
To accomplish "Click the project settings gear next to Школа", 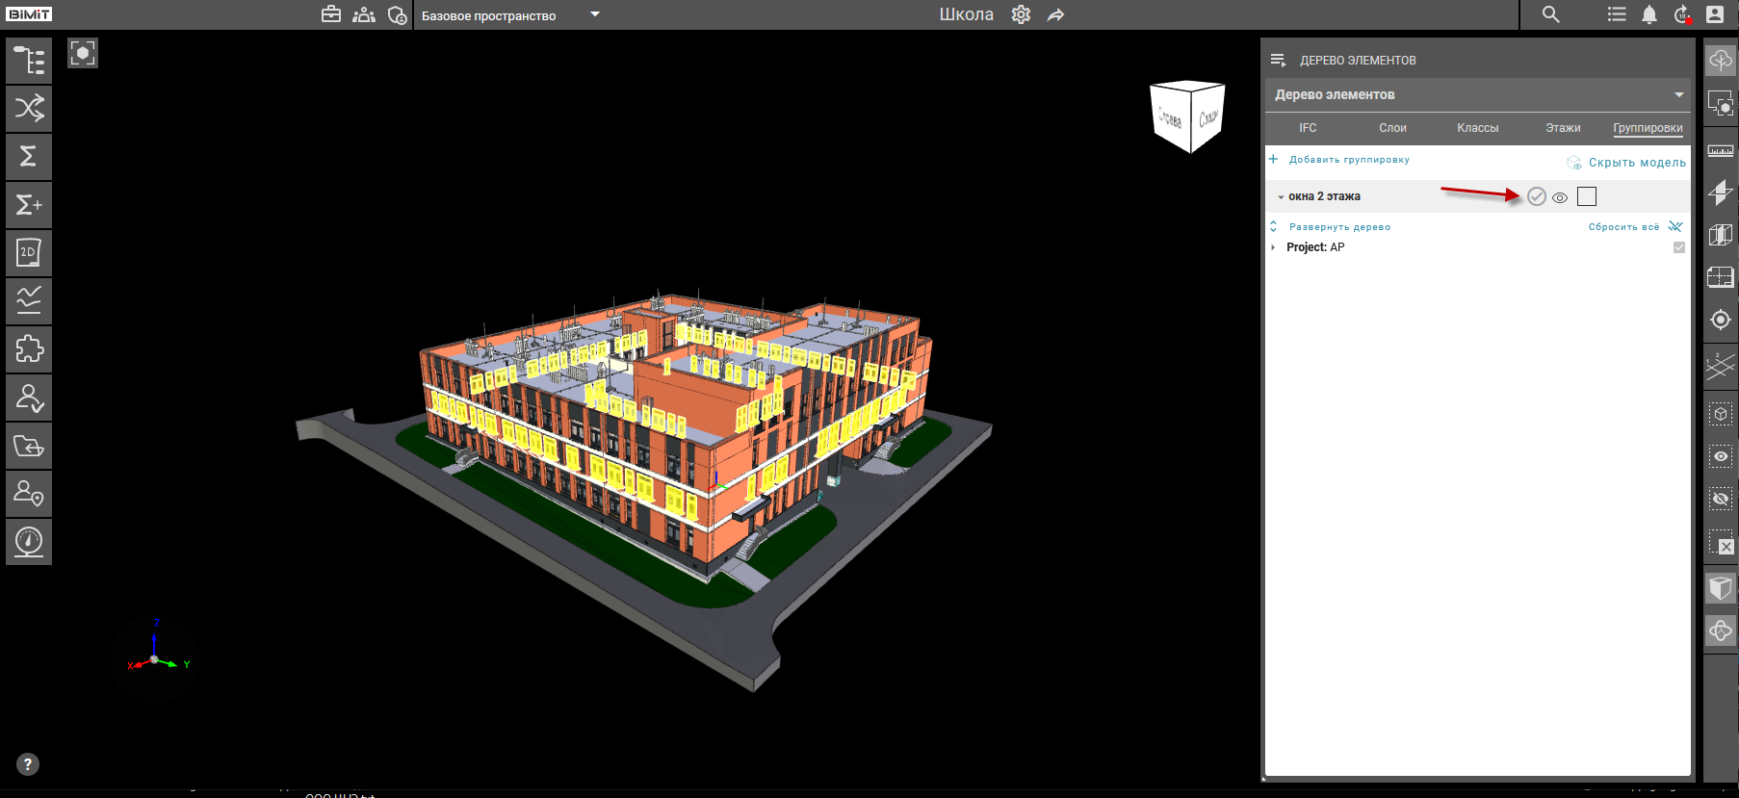I will [1021, 14].
